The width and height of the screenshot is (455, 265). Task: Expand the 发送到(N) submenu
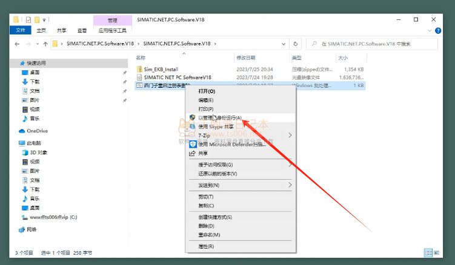click(241, 185)
